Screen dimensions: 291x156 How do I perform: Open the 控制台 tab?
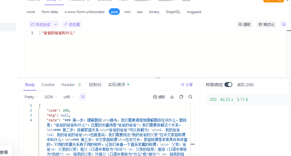click(95, 85)
